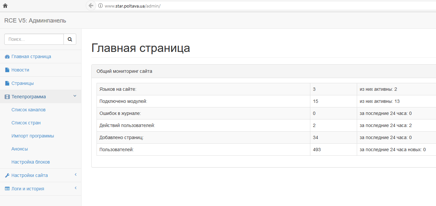Expand the Логи и история submenu arrow
Viewport: 436px width, 206px height.
(75, 188)
